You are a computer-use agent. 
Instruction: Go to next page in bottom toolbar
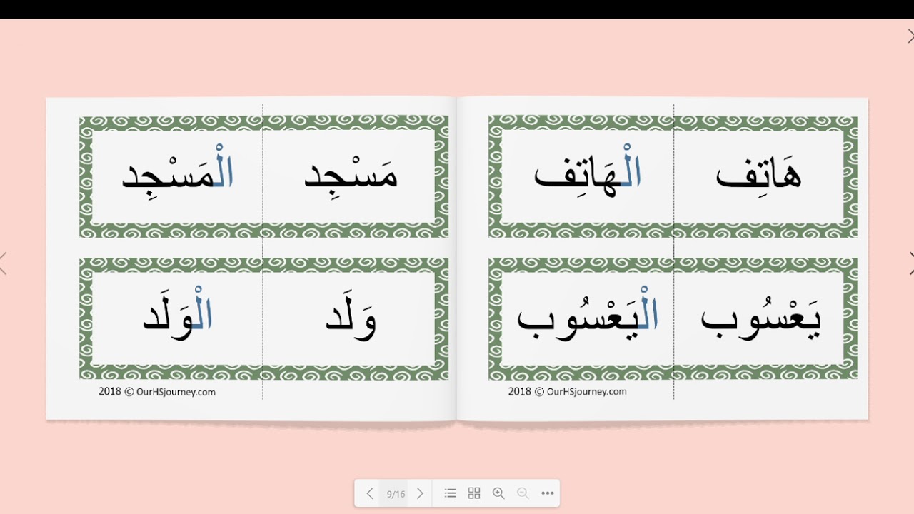click(x=420, y=493)
